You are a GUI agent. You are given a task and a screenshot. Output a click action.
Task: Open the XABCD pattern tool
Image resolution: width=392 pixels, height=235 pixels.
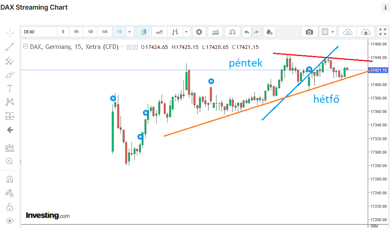[10, 102]
